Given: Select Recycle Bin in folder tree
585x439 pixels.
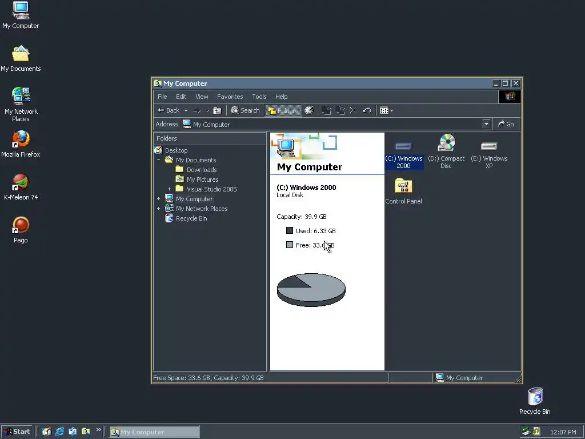Looking at the screenshot, I should click(x=191, y=218).
